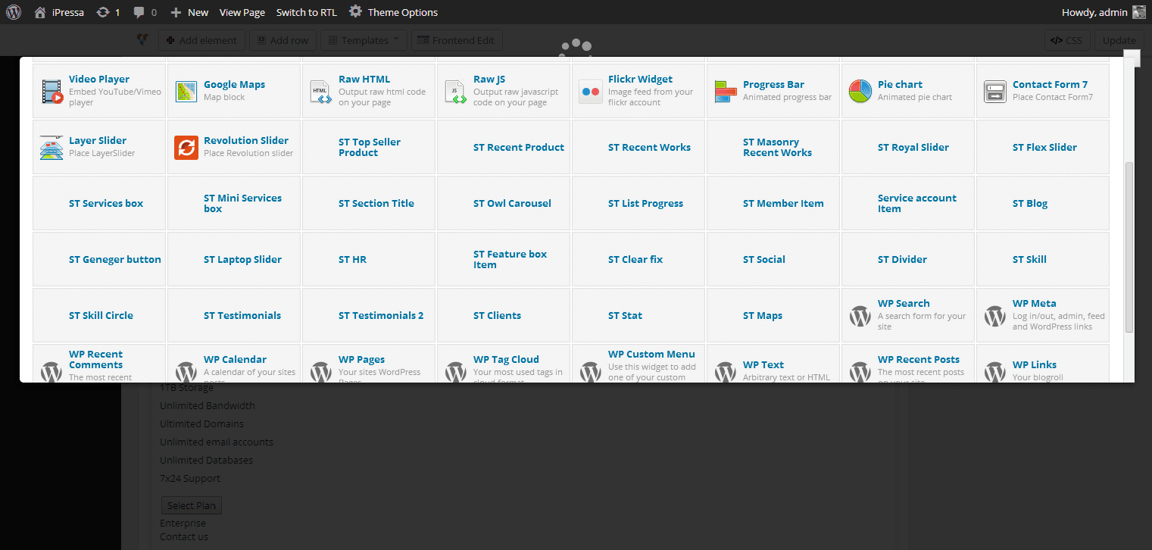Click the "Unlimited Bandwidth" text
Image resolution: width=1152 pixels, height=550 pixels.
point(208,406)
